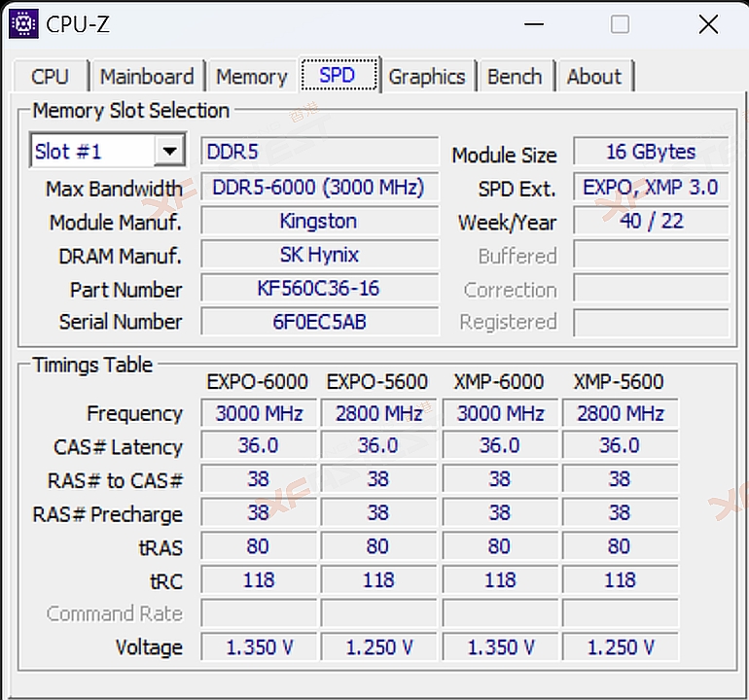Click the Timings Table group title
Image resolution: width=749 pixels, height=700 pixels.
(x=92, y=366)
